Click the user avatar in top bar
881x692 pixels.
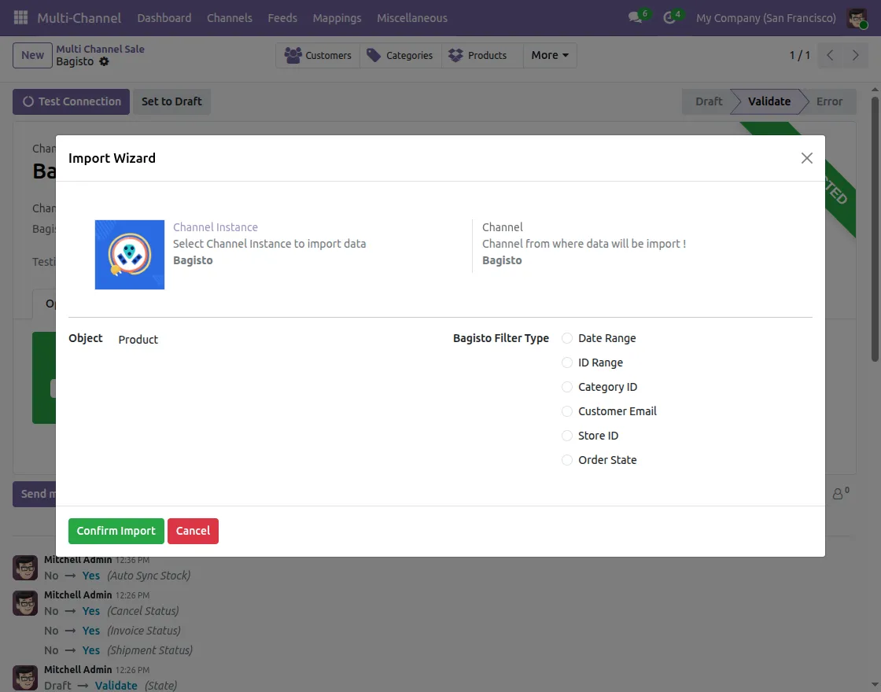pyautogui.click(x=857, y=18)
